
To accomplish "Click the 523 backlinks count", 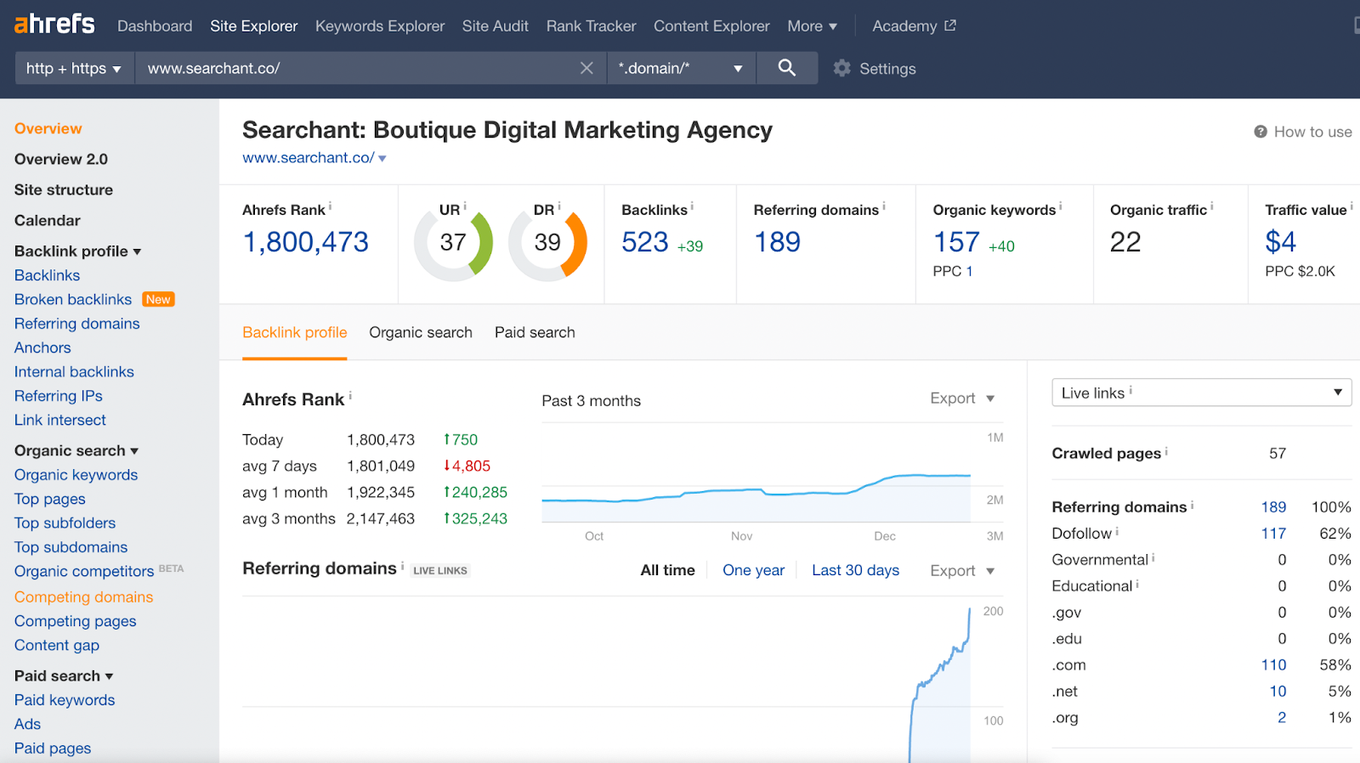I will click(645, 243).
